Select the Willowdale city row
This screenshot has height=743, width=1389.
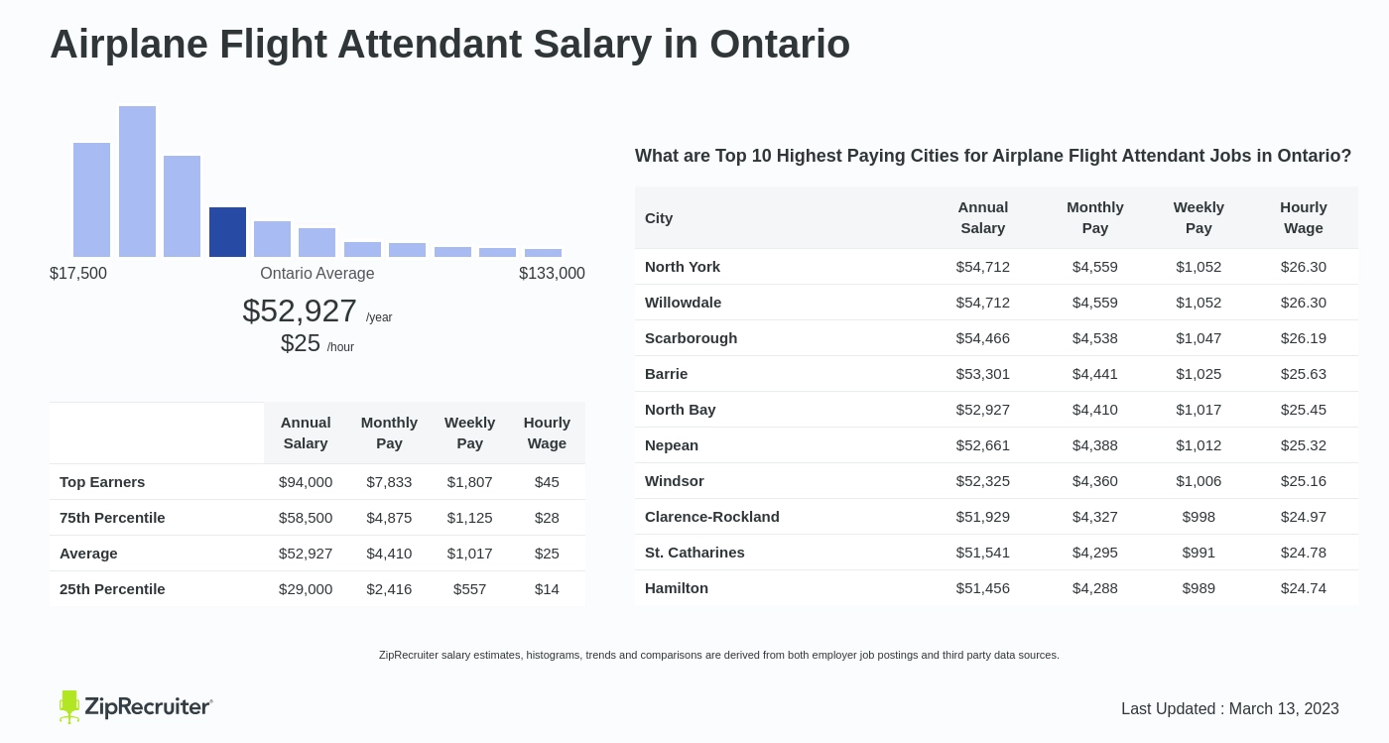pyautogui.click(x=997, y=303)
